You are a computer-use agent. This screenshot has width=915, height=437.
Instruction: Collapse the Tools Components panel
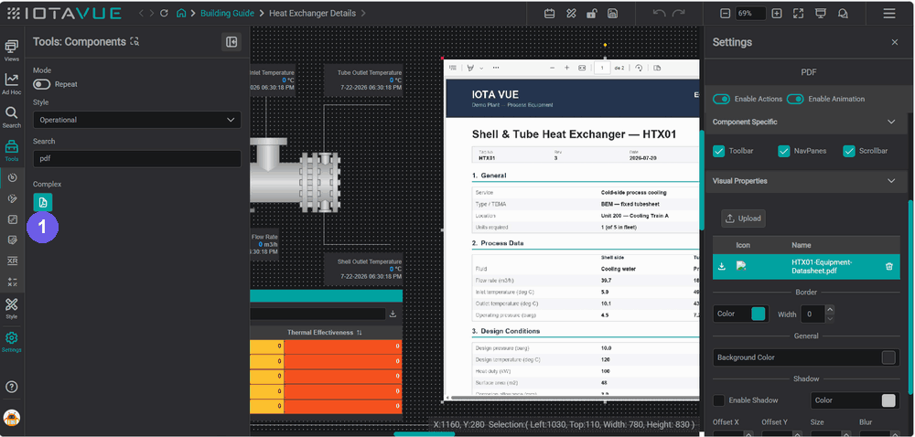click(231, 42)
